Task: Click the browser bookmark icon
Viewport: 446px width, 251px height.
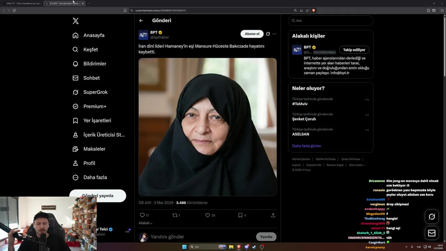Action: [x=125, y=10]
